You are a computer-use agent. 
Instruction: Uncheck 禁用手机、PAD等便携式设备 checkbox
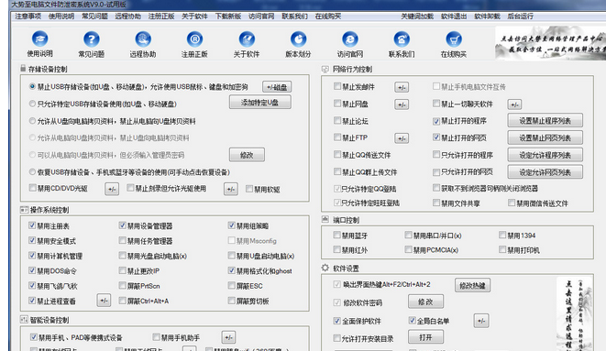coord(34,337)
